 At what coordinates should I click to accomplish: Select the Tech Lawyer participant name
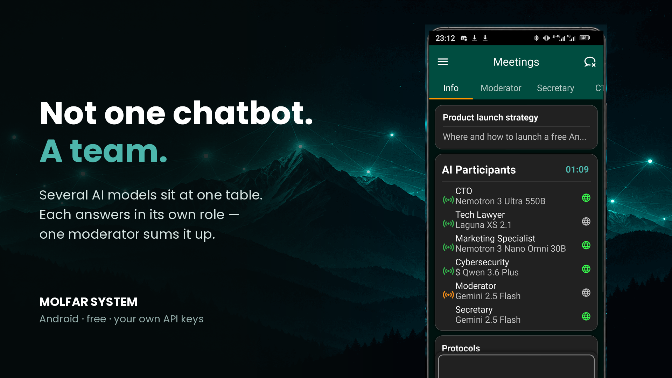pos(480,215)
